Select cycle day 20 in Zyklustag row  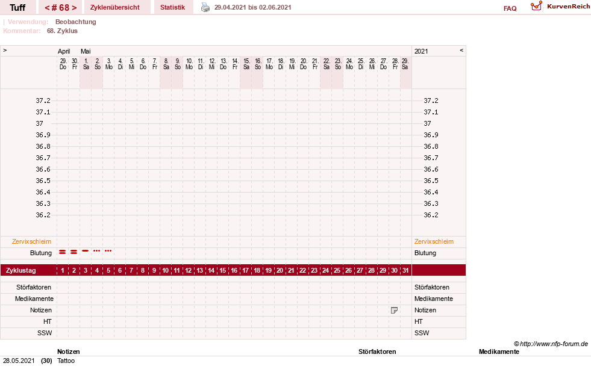[280, 270]
